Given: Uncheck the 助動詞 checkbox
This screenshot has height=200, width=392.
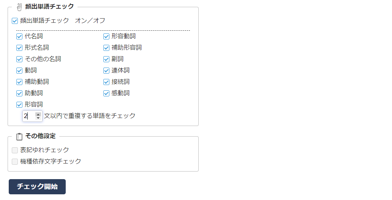Looking at the screenshot, I should pyautogui.click(x=19, y=93).
